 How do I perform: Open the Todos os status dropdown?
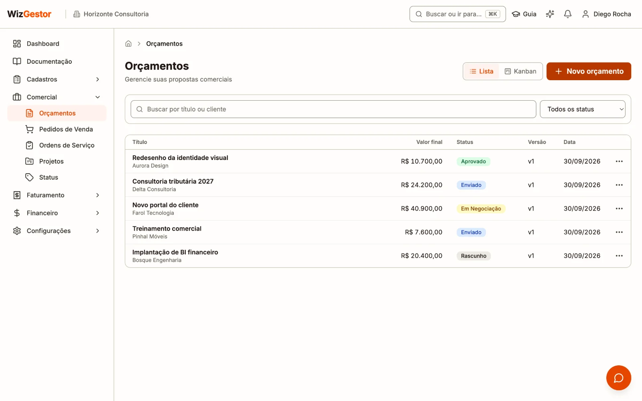583,109
